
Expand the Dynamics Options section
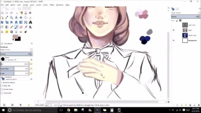click(2, 83)
